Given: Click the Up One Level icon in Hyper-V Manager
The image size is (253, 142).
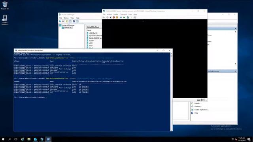Looking at the screenshot, I should [67, 21].
